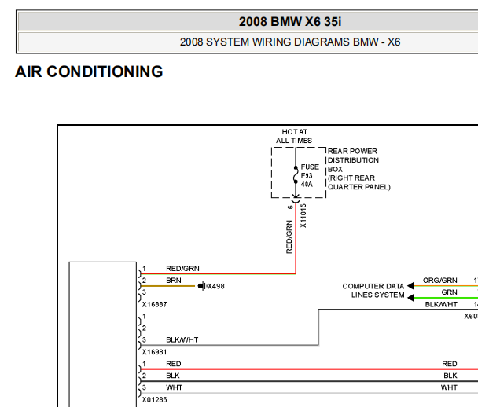This screenshot has width=478, height=407.
Task: Click 'RED/GRN' label at X16887 pin 1
Action: tap(182, 269)
